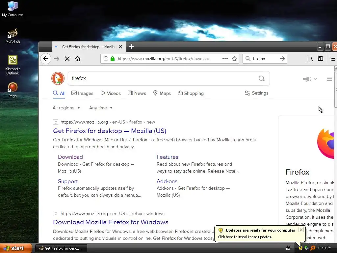Image resolution: width=337 pixels, height=253 pixels.
Task: Click the mozilla.org firefox windows URL text
Action: (113, 213)
